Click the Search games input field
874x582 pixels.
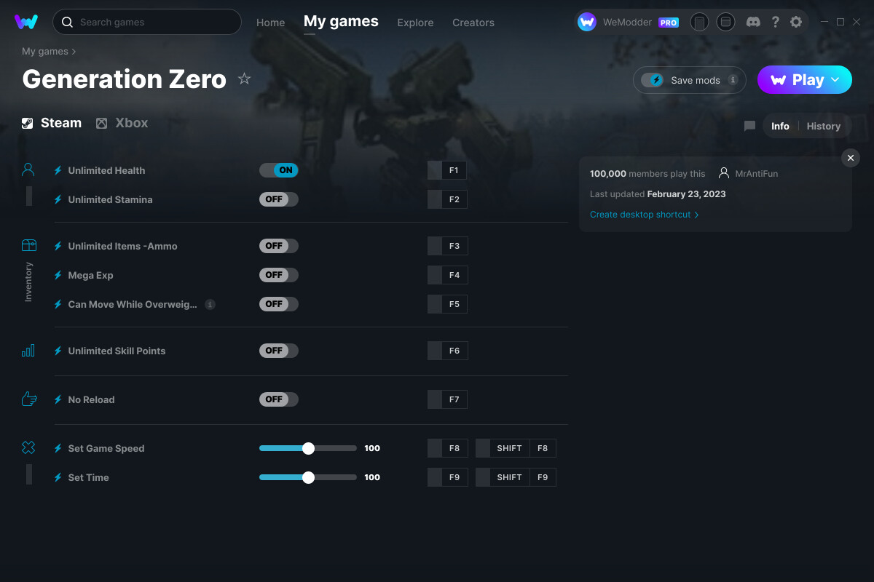click(x=146, y=22)
